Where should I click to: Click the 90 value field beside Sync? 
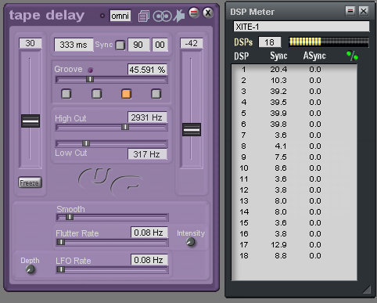coord(138,45)
